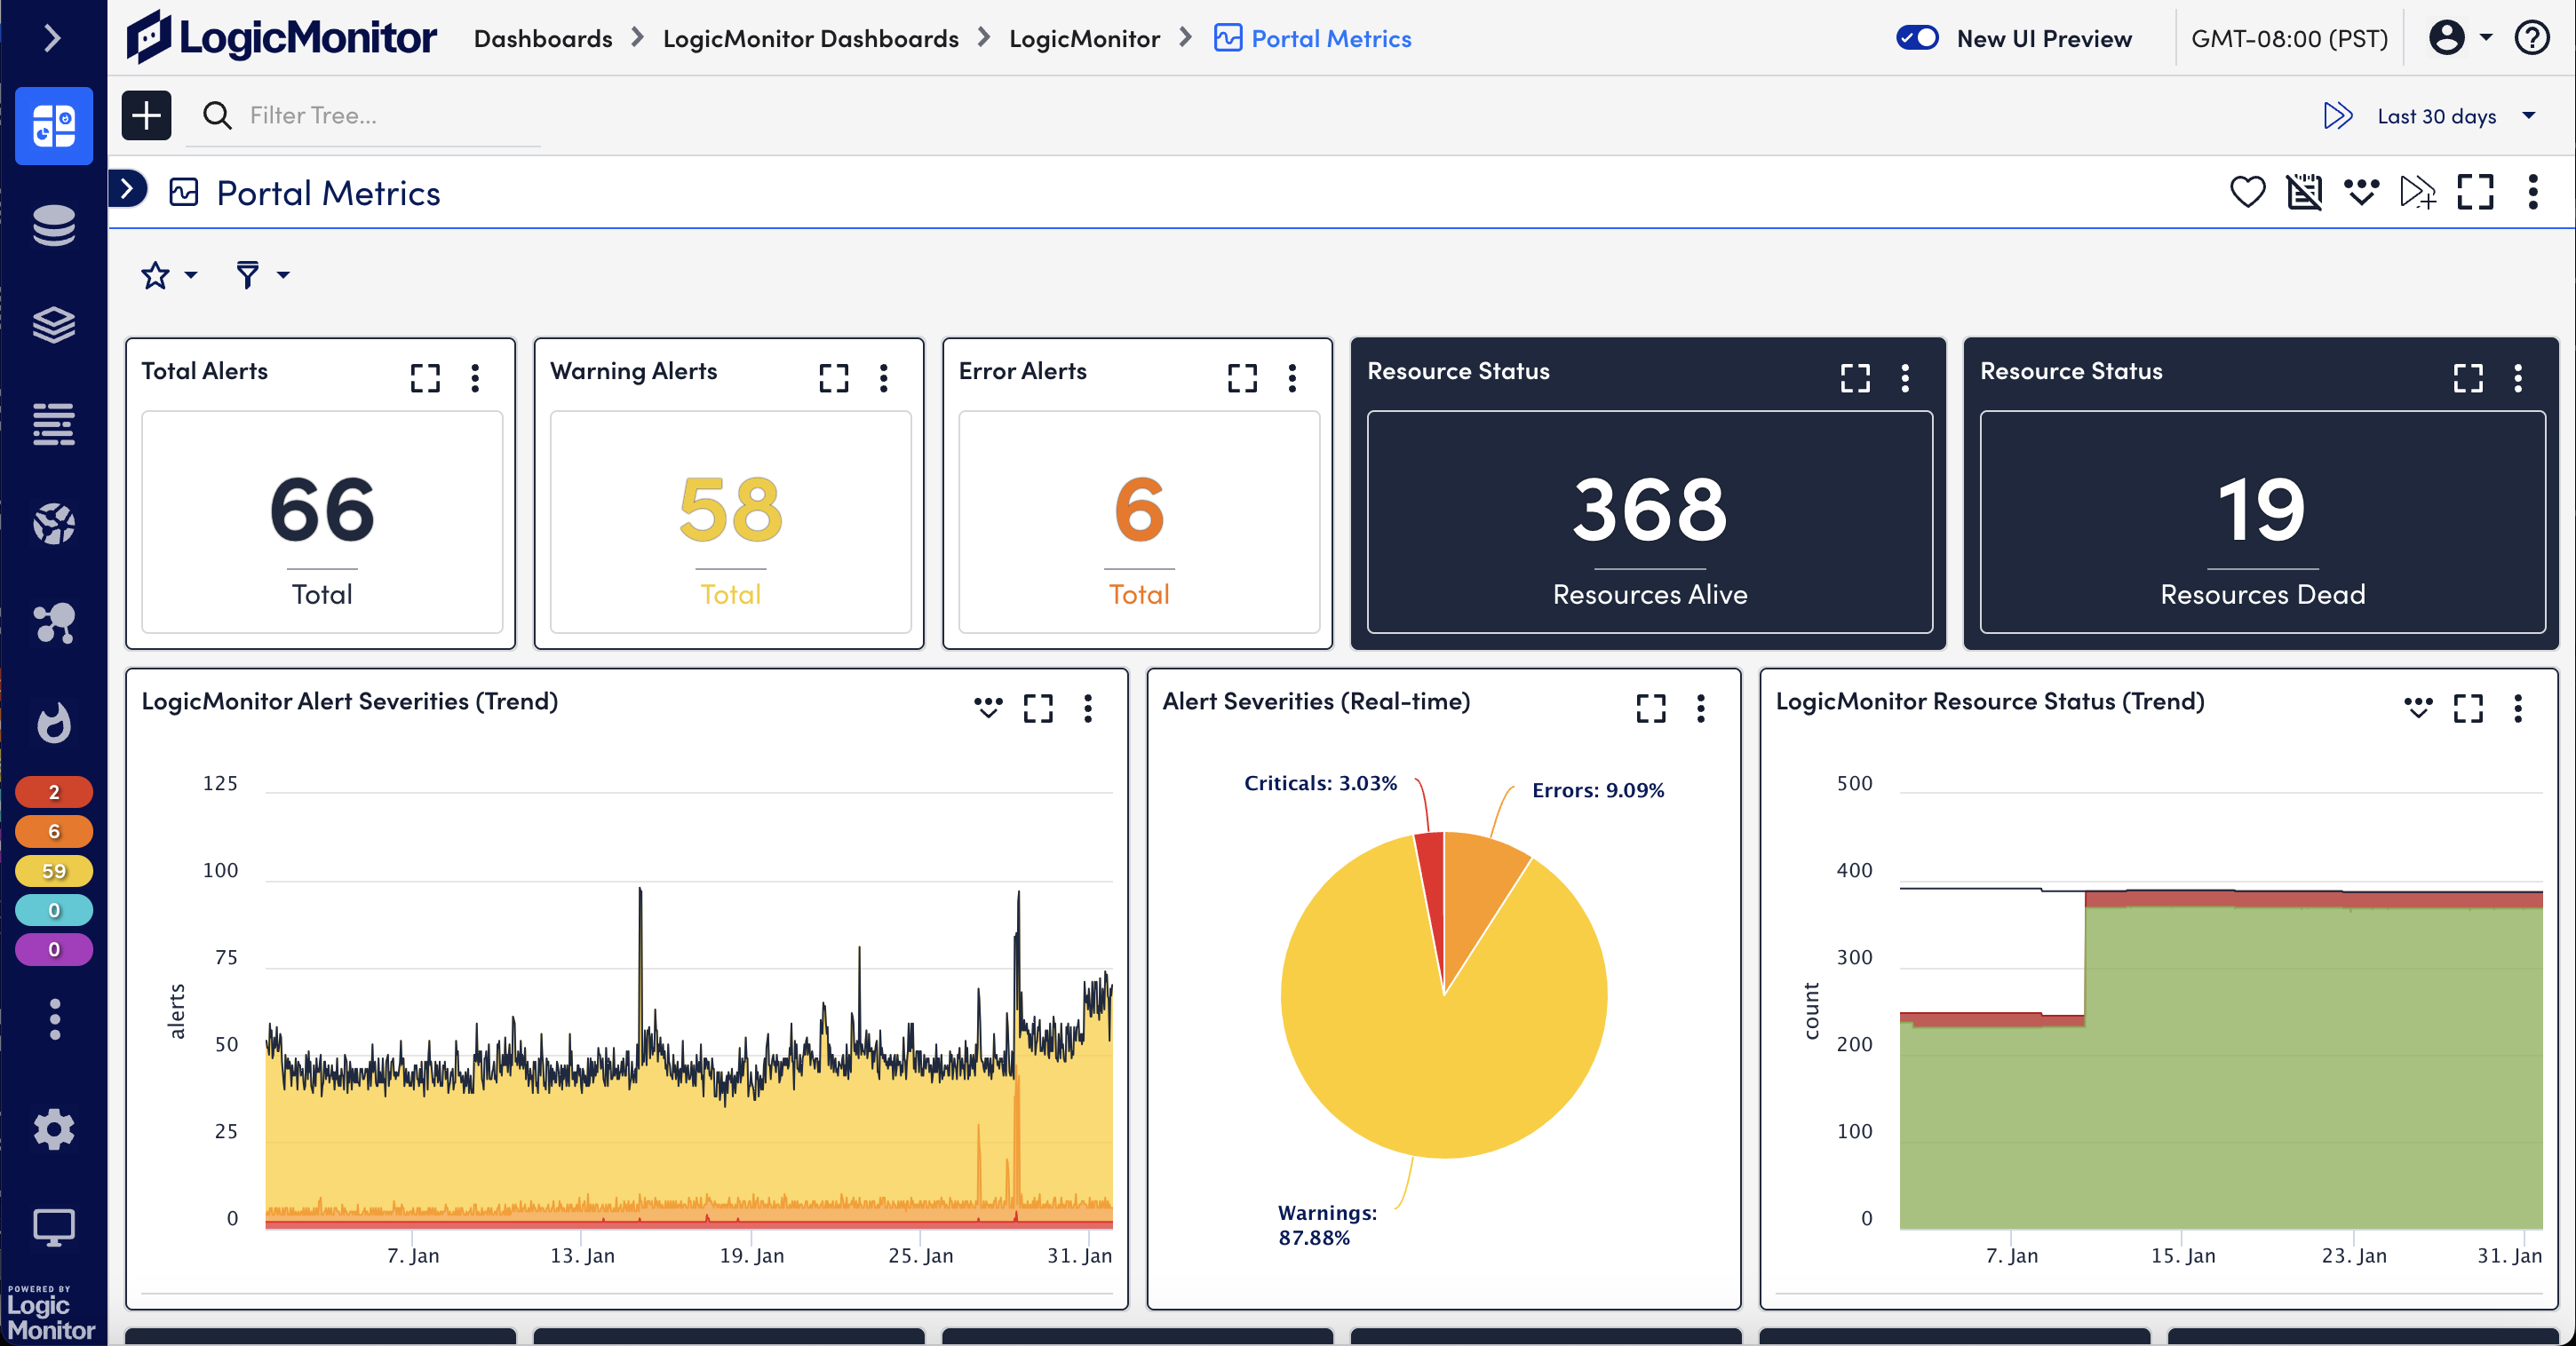Open Alerts via the flame icon
The height and width of the screenshot is (1346, 2576).
[x=53, y=724]
